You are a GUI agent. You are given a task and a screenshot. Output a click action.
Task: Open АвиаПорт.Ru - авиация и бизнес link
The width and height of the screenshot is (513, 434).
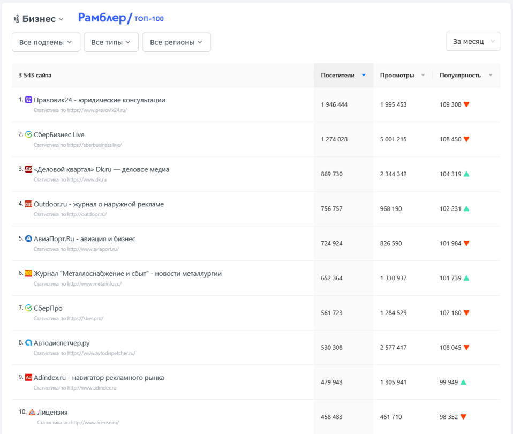click(85, 238)
